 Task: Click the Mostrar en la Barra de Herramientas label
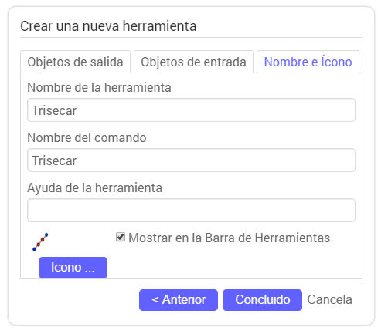tap(229, 238)
